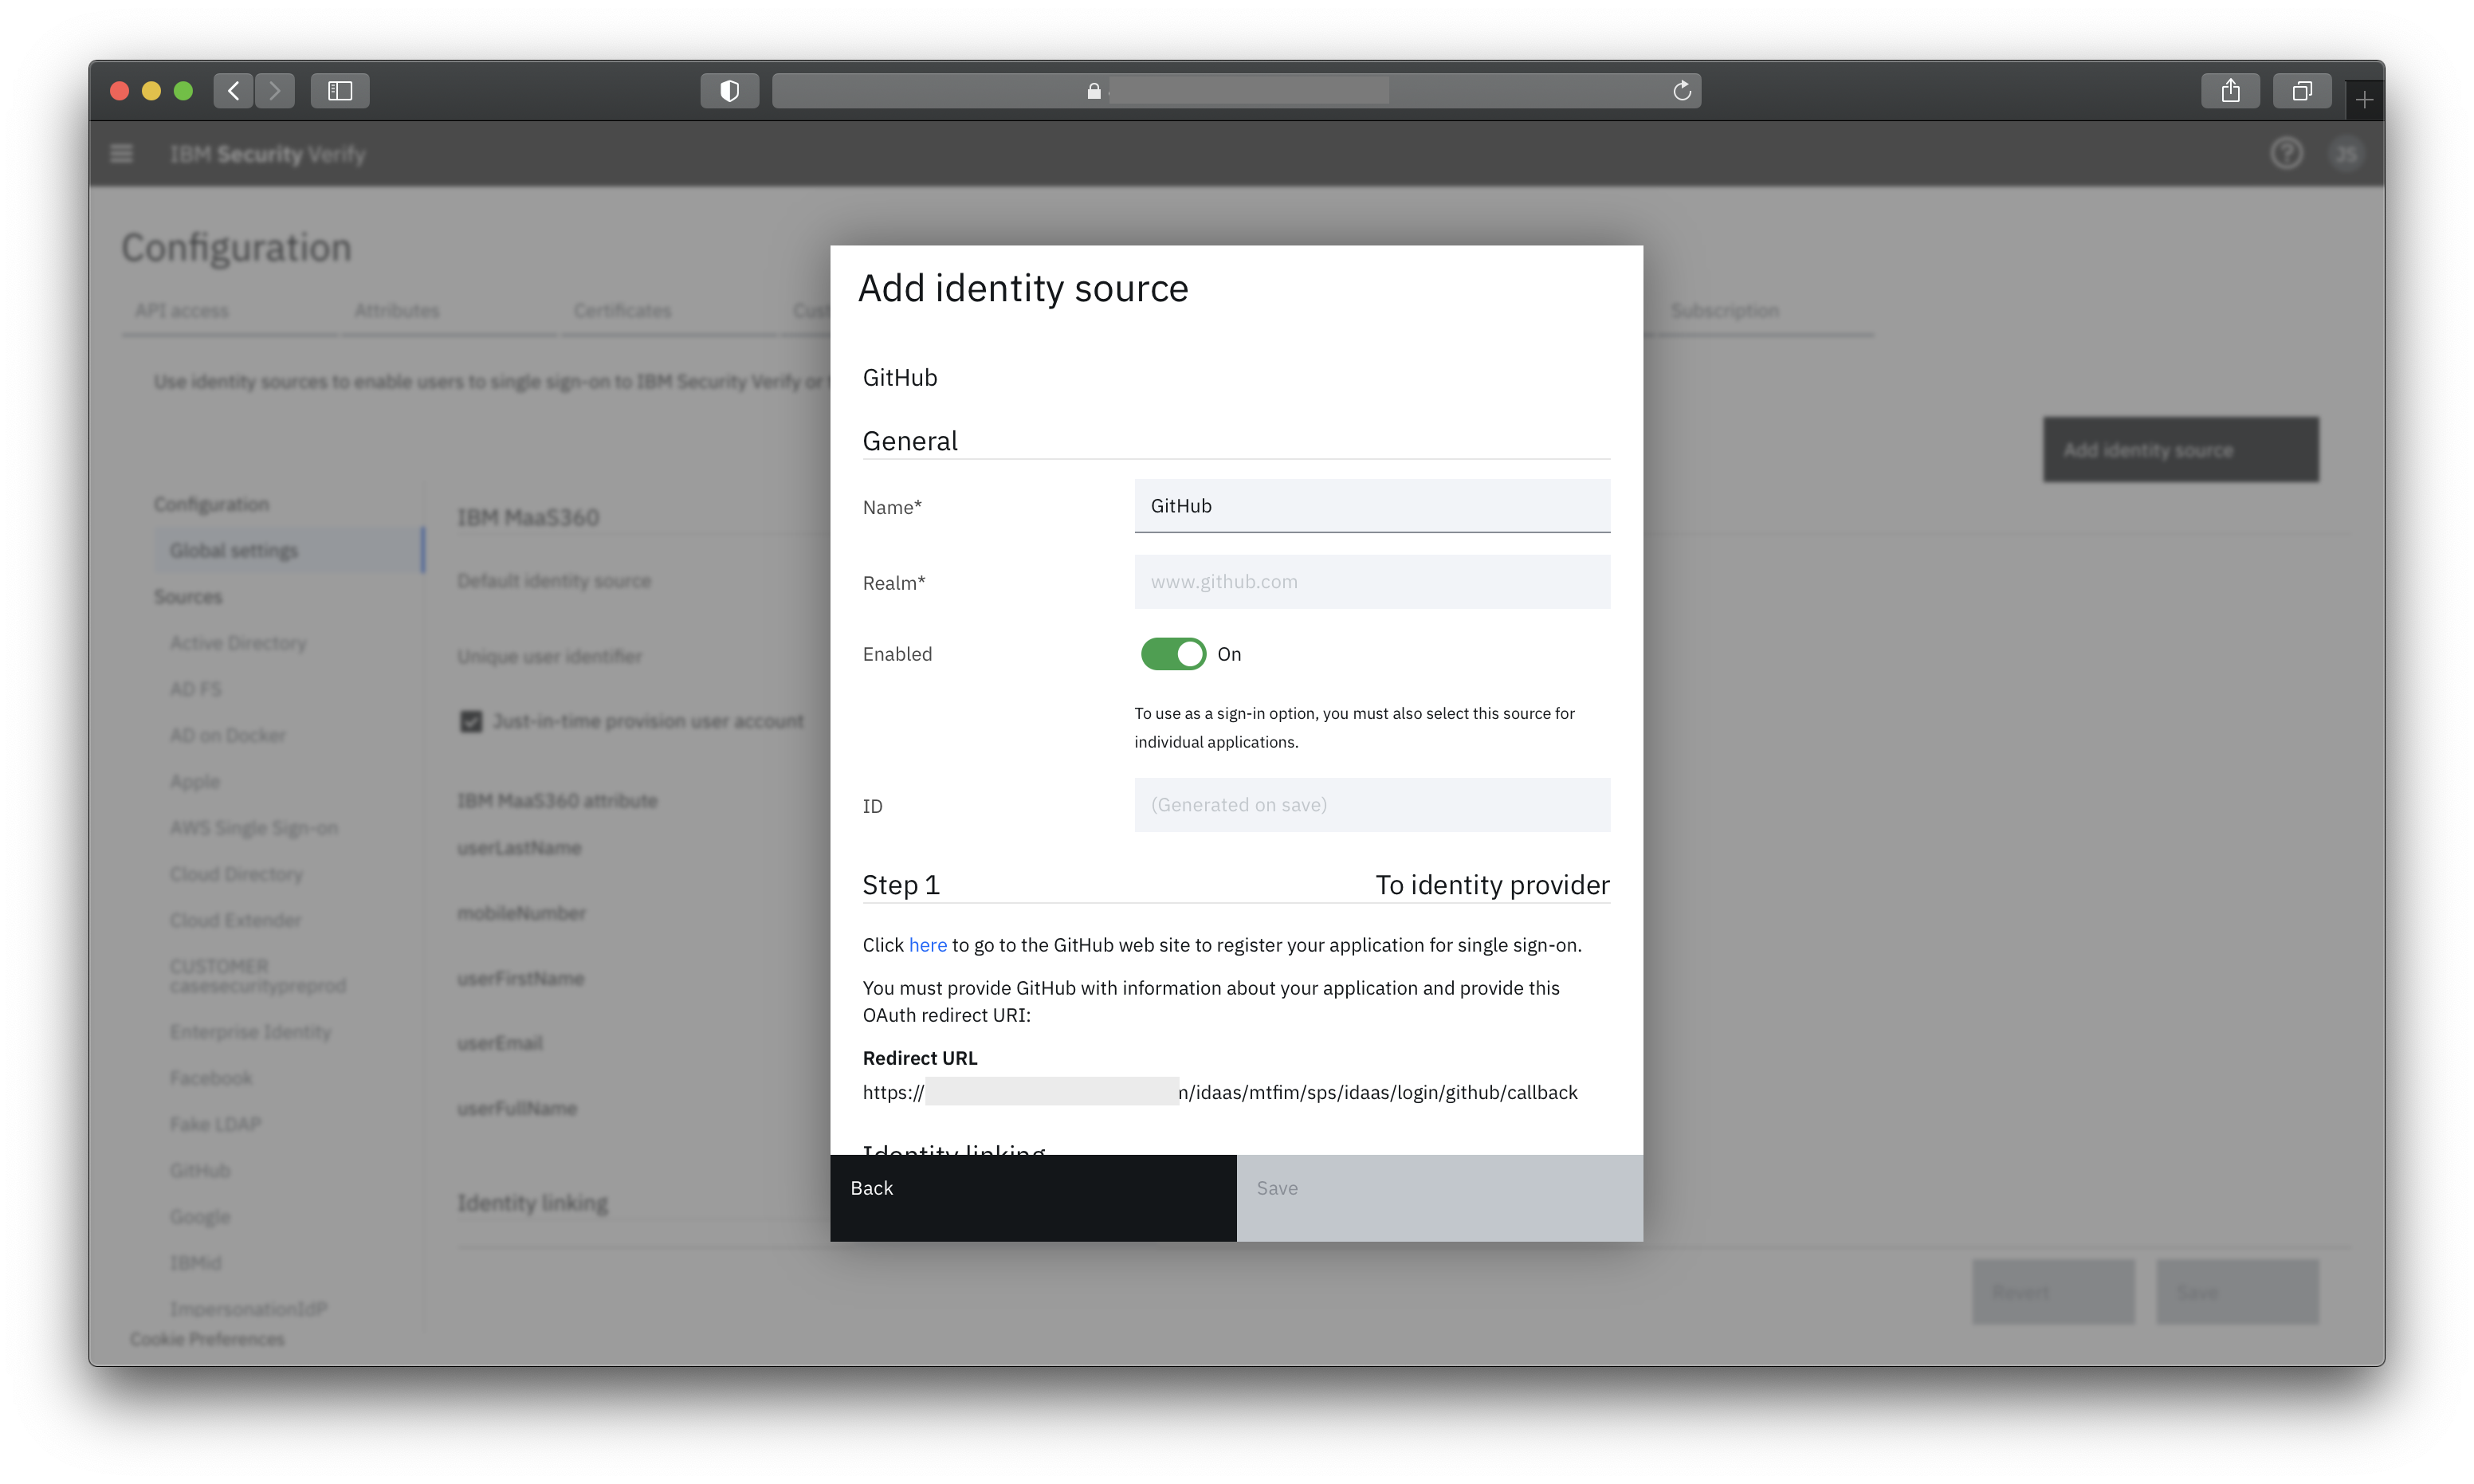Click the hamburger menu icon
The width and height of the screenshot is (2474, 1484).
121,154
